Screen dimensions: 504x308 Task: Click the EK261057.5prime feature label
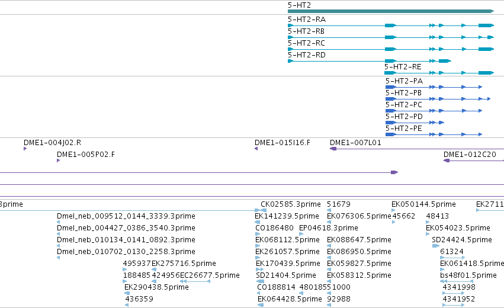click(x=287, y=252)
